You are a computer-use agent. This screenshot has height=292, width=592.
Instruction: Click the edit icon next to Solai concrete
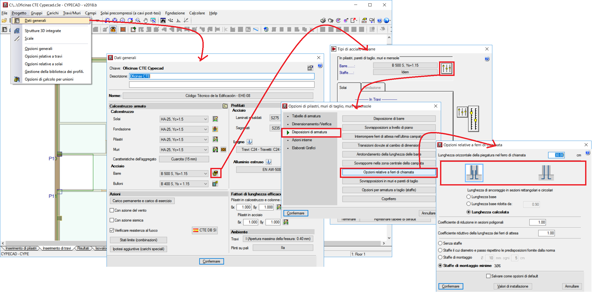(x=215, y=119)
